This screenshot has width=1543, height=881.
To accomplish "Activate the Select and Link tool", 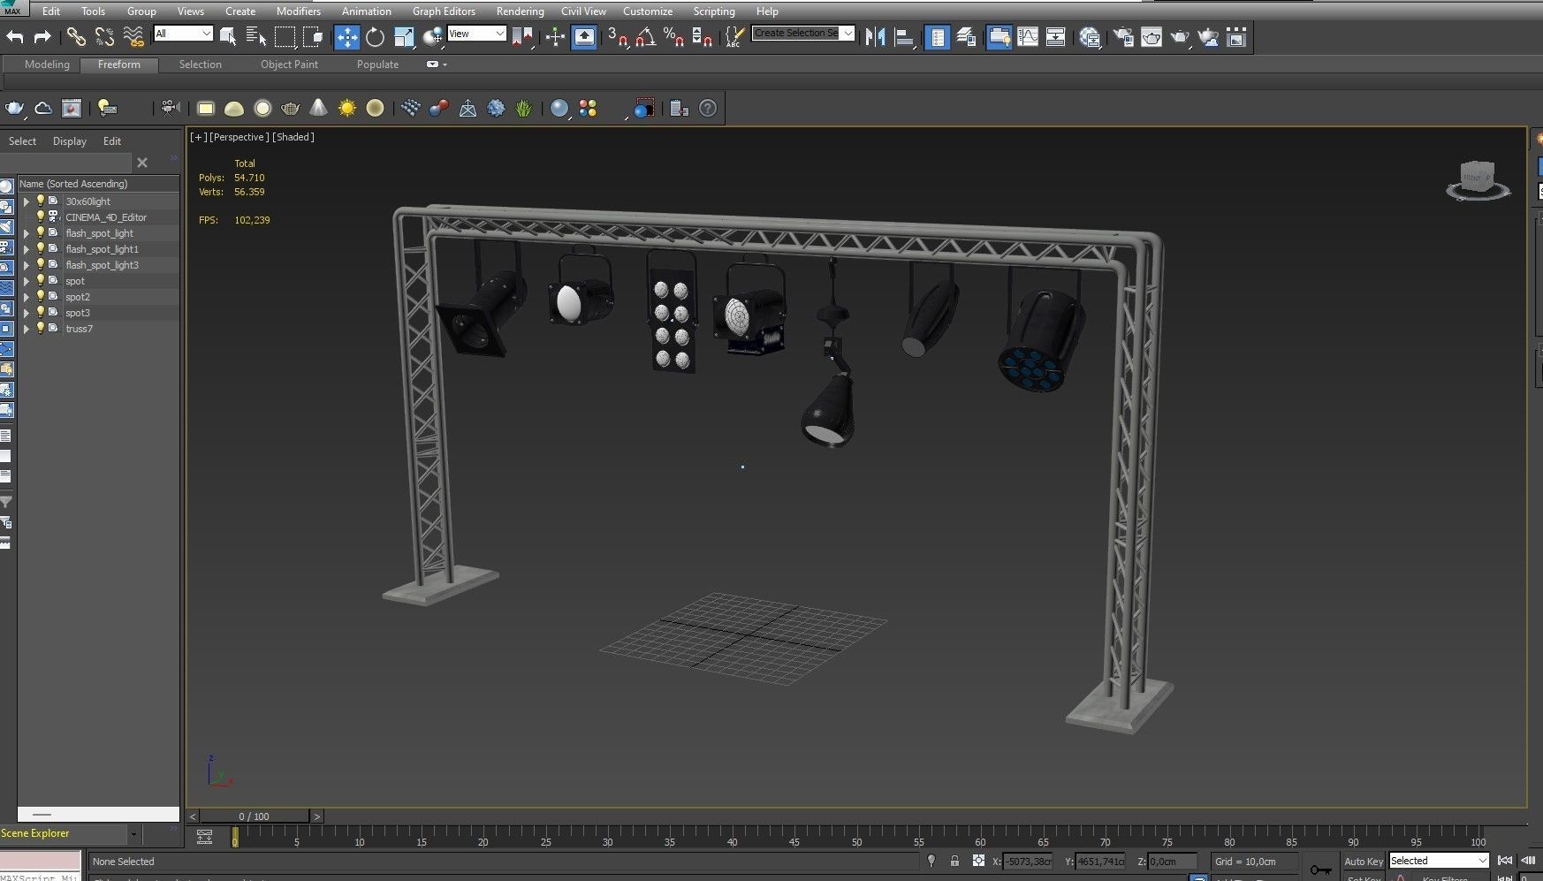I will (x=76, y=36).
